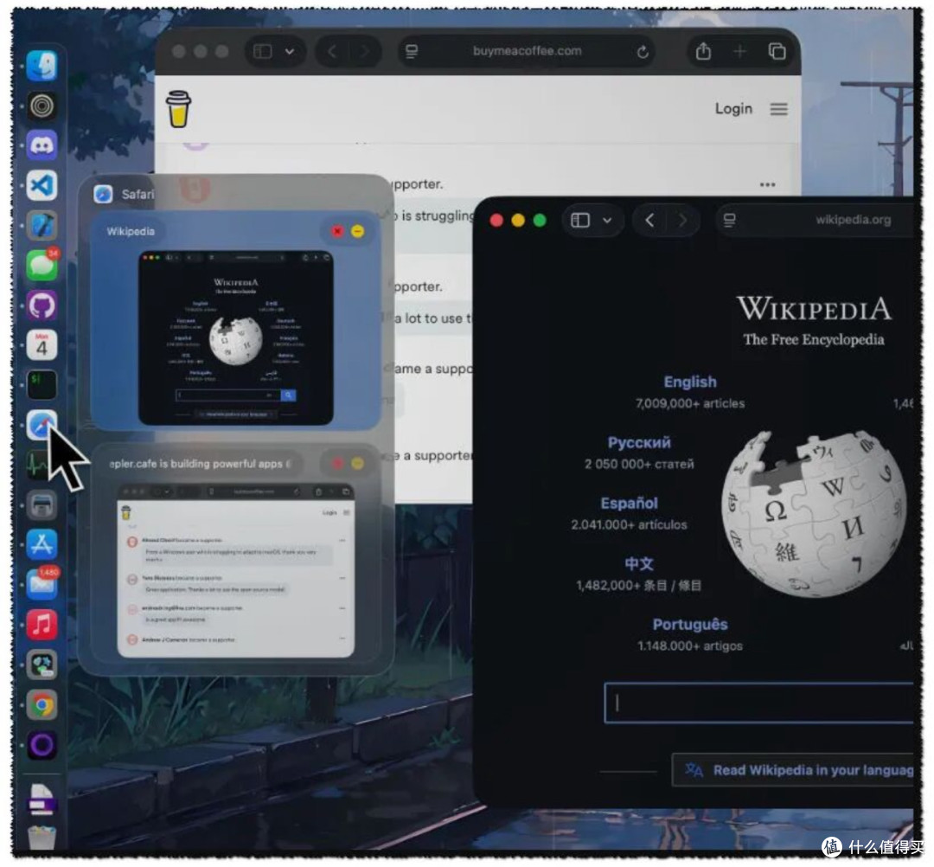Open the printer app icon in dock

tap(42, 505)
